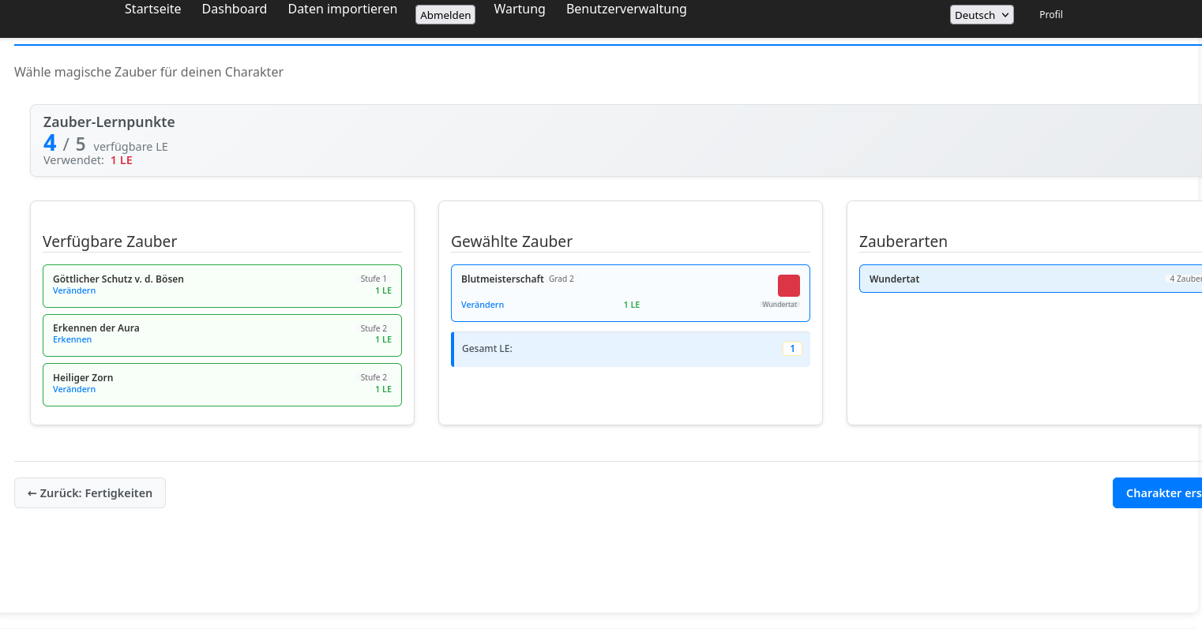This screenshot has width=1202, height=629.
Task: Go to the Startseite page
Action: (x=152, y=9)
